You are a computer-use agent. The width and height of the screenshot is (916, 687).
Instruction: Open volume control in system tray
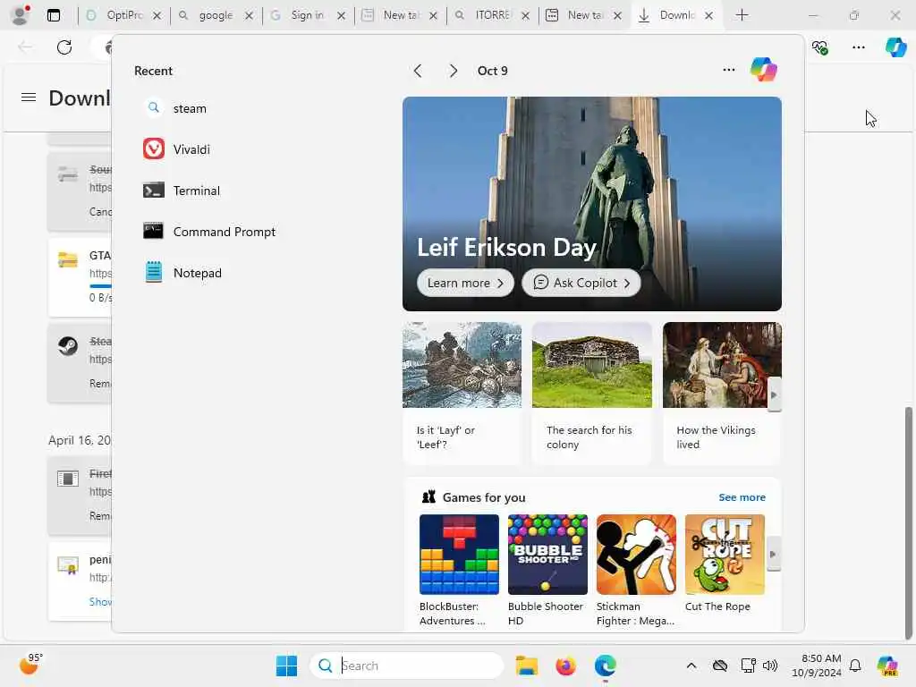coord(770,666)
